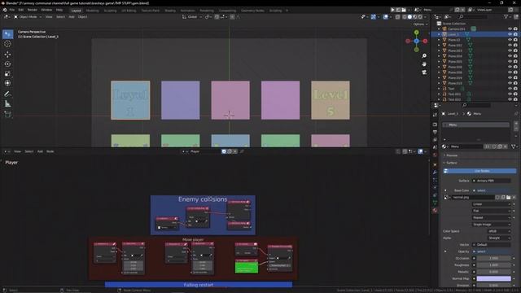Open the Render properties tab

(435, 125)
